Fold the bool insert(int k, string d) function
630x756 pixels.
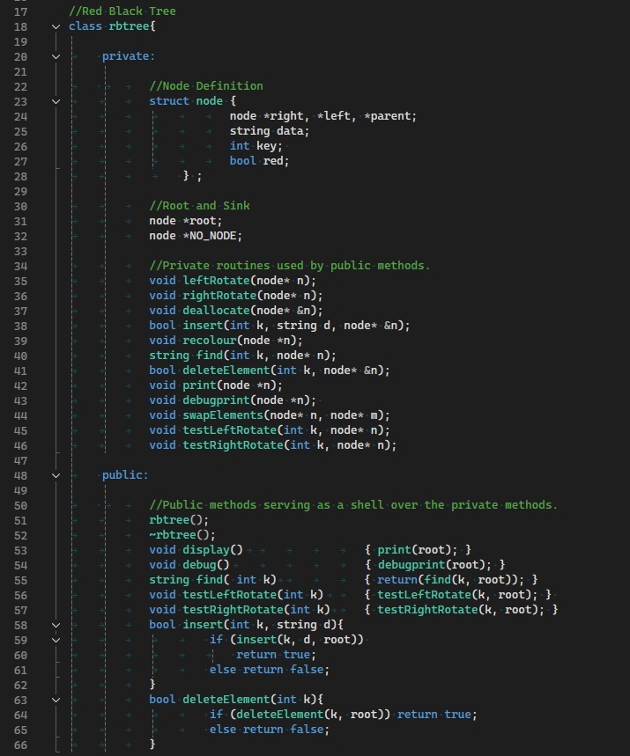pos(56,625)
